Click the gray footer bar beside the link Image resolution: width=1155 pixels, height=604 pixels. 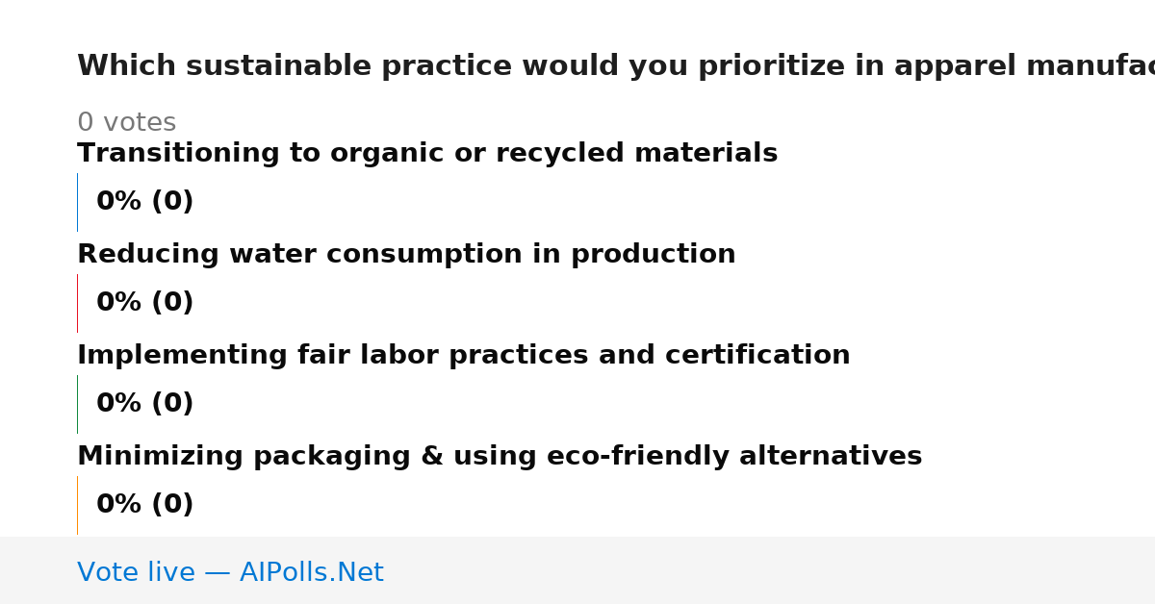click(770, 570)
